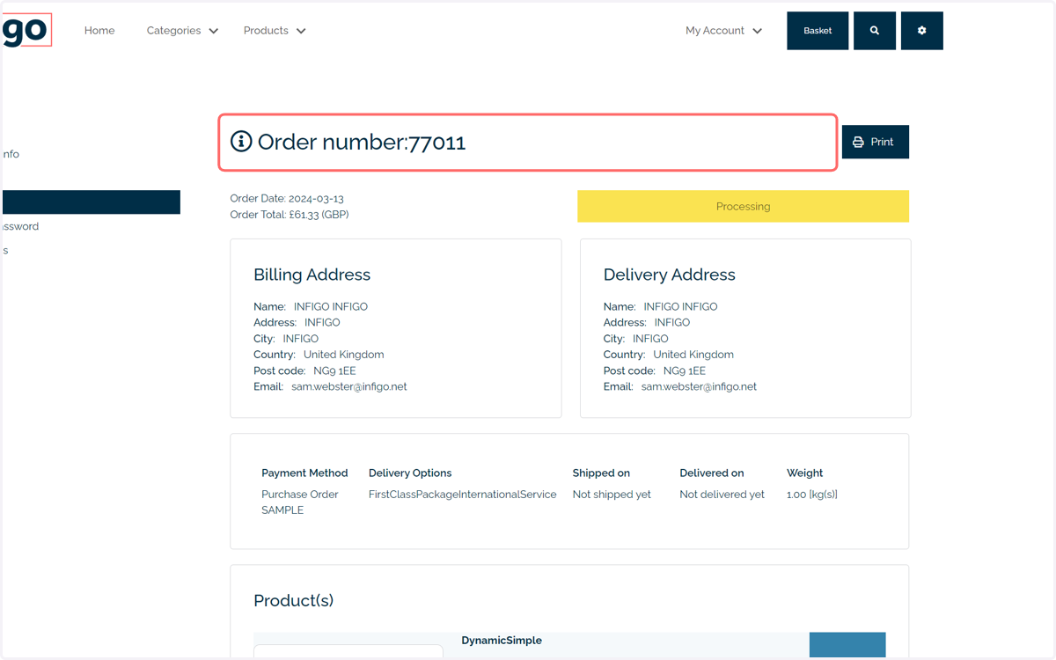Screen dimensions: 1056x660
Task: Open the Basket
Action: point(818,31)
